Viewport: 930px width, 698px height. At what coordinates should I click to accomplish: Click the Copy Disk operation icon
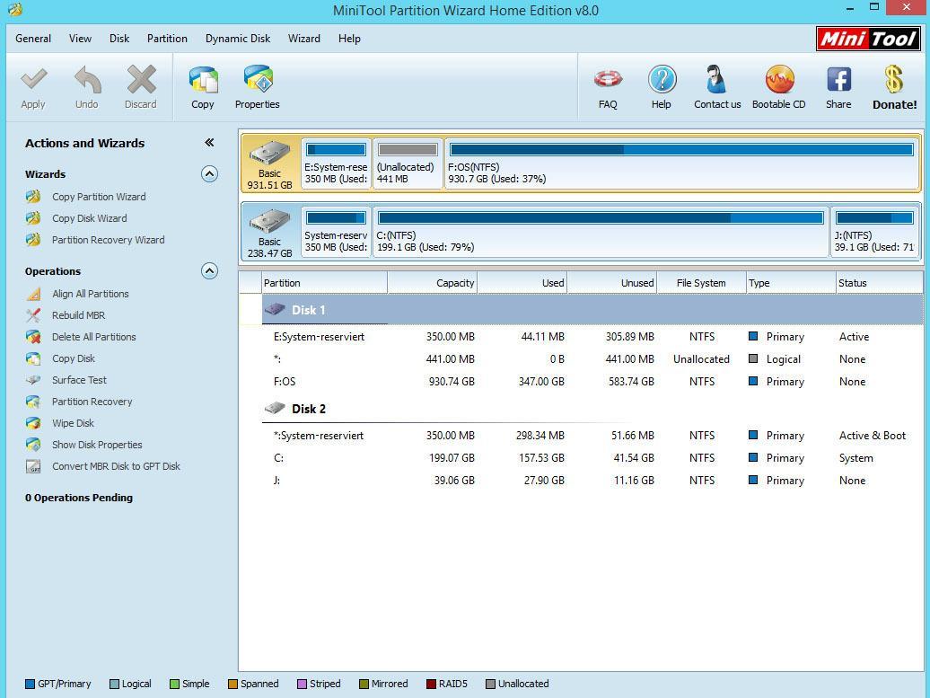coord(33,358)
